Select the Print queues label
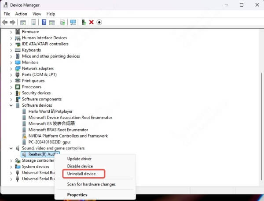The width and height of the screenshot is (264, 201). (x=33, y=81)
